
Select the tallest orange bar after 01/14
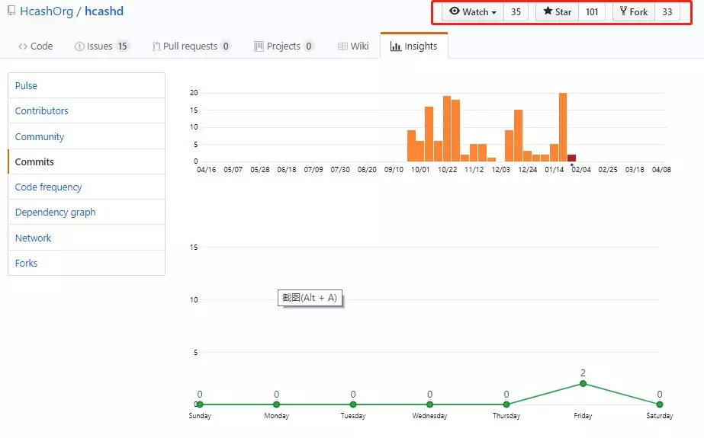[x=563, y=127]
